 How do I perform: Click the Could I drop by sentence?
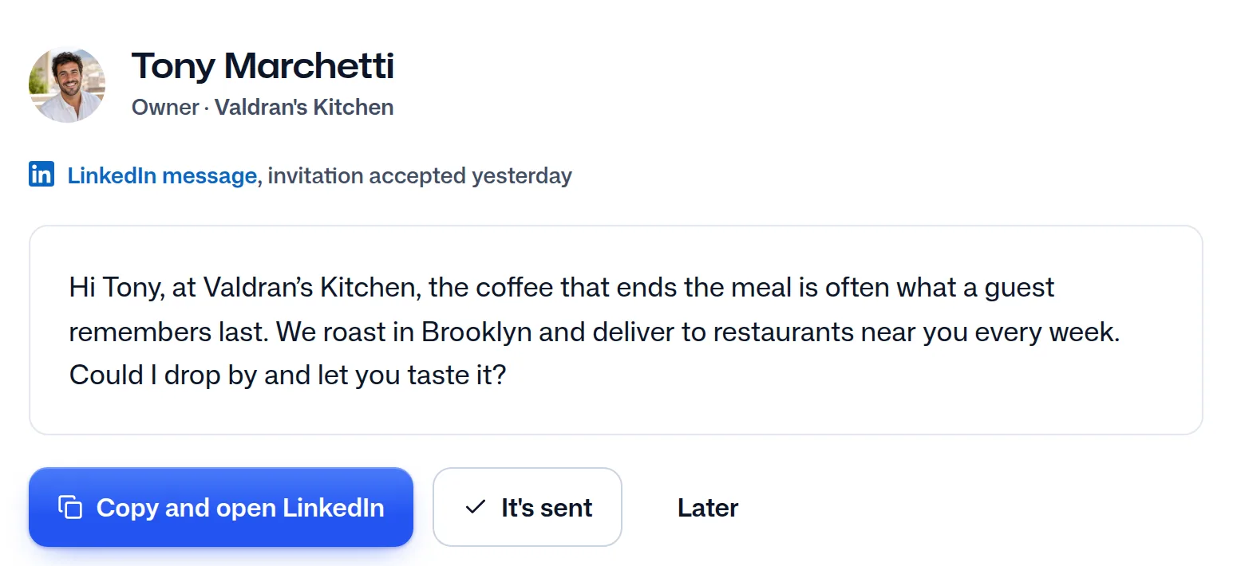click(288, 375)
